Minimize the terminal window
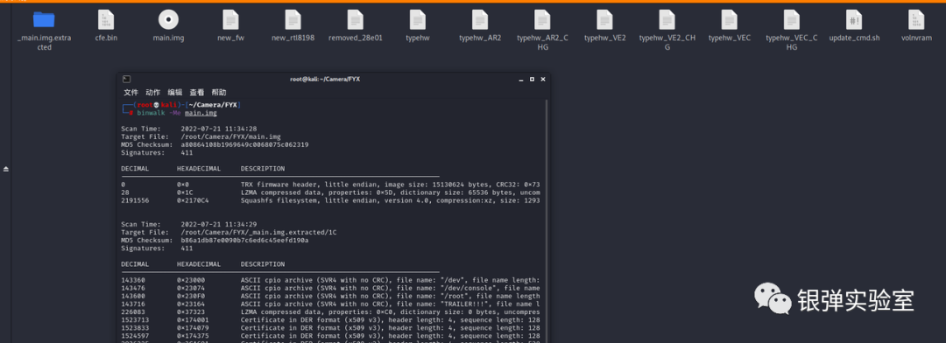This screenshot has width=946, height=343. pos(520,80)
